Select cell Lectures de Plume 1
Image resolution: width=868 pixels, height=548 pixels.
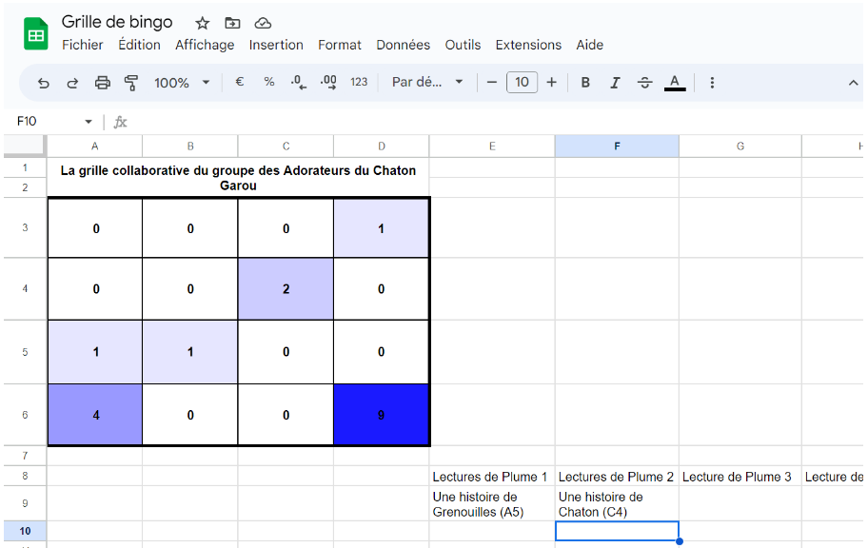coord(492,477)
